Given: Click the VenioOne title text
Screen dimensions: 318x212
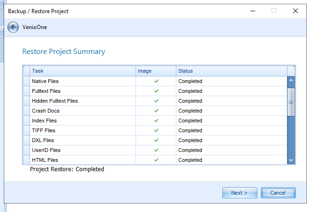Looking at the screenshot, I should pyautogui.click(x=35, y=27).
